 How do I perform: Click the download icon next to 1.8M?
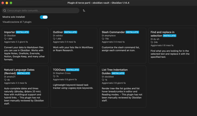click(5, 39)
